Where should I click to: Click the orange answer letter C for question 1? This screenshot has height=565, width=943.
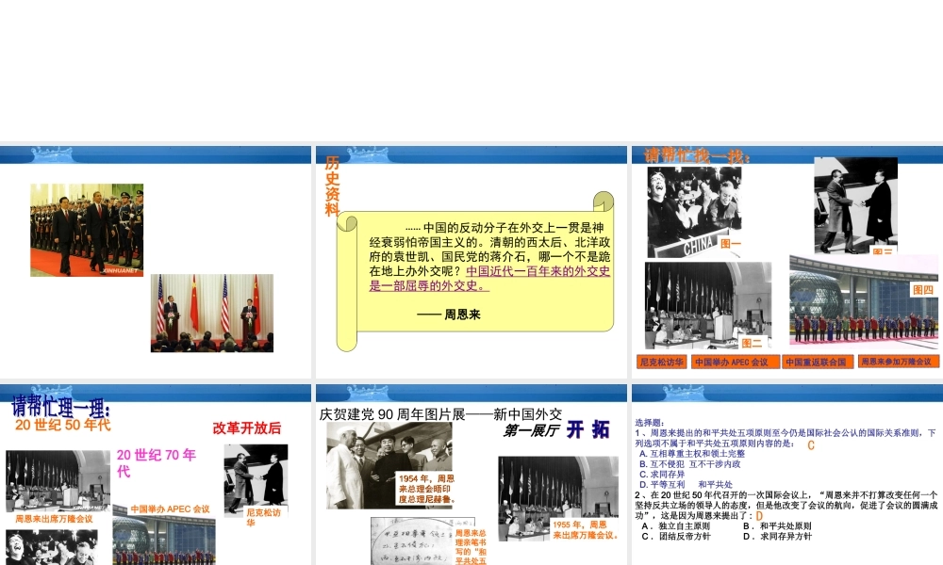pos(811,444)
